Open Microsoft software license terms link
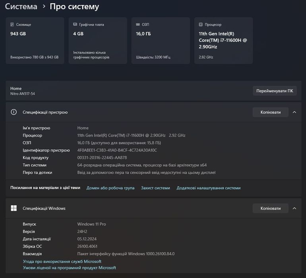306x278 pixels. (70, 268)
